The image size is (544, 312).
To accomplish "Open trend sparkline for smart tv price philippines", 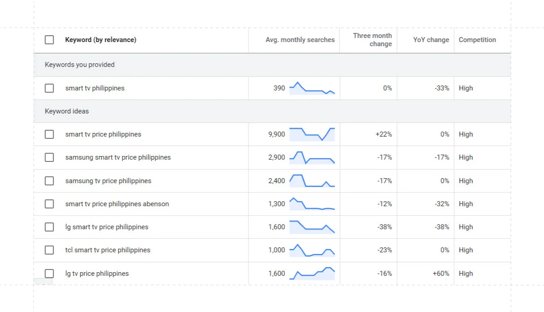I will 312,134.
